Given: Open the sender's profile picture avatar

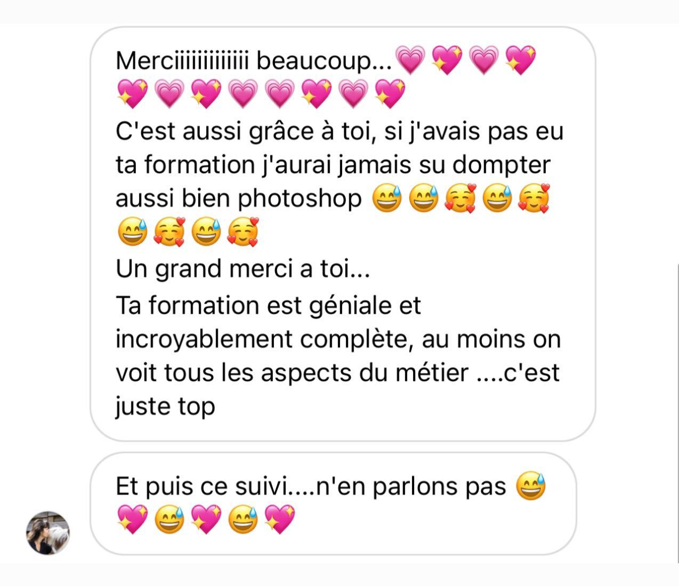Looking at the screenshot, I should 48,533.
